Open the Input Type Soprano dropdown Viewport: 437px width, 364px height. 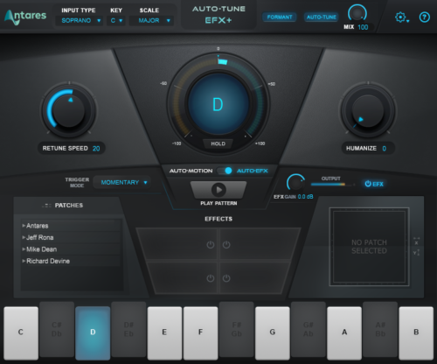point(80,21)
